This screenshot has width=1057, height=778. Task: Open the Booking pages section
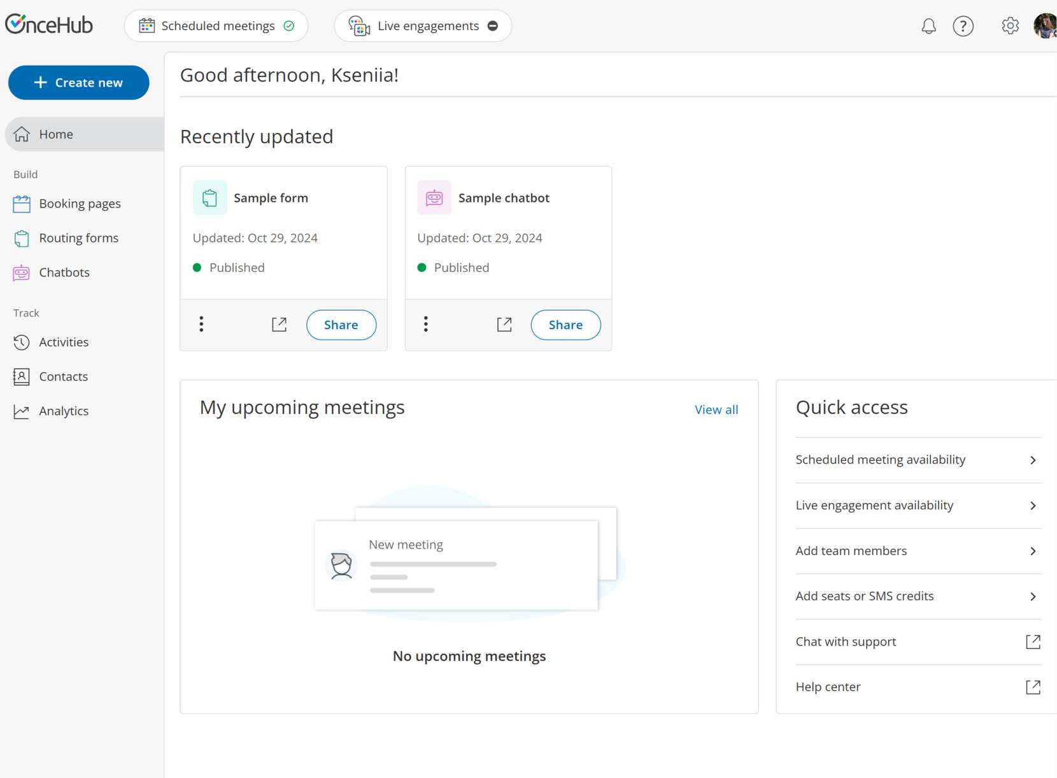coord(80,203)
